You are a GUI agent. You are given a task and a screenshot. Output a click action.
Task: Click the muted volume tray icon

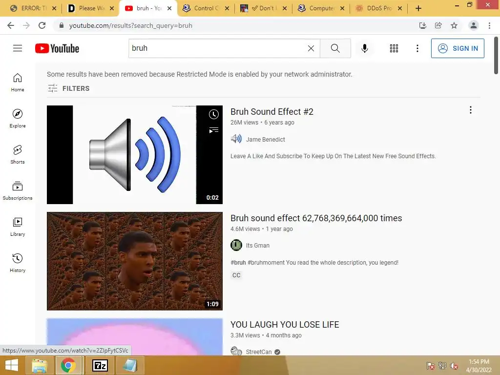click(454, 365)
